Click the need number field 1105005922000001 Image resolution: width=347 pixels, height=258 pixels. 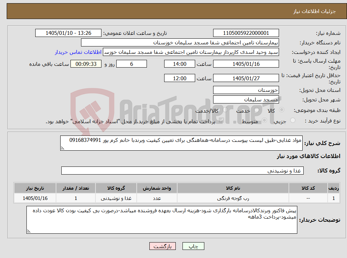(x=246, y=33)
